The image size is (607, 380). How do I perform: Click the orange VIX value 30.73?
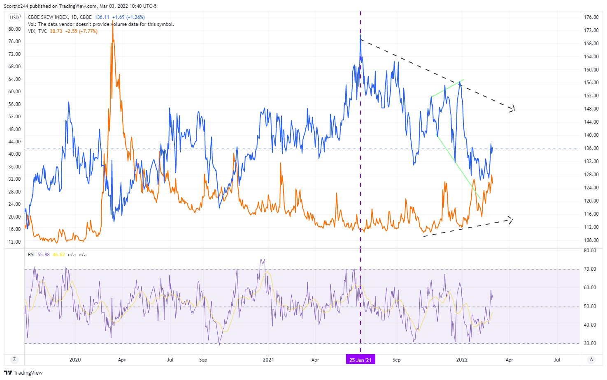tap(56, 31)
